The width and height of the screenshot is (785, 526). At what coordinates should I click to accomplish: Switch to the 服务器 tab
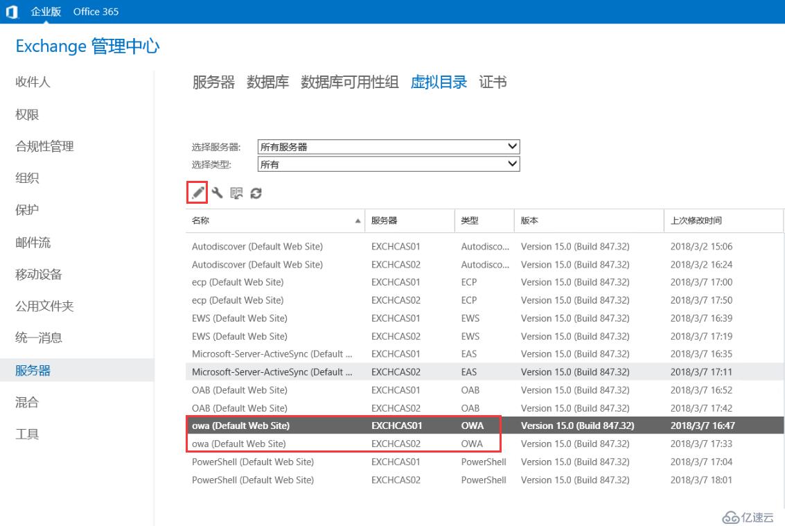click(x=214, y=82)
